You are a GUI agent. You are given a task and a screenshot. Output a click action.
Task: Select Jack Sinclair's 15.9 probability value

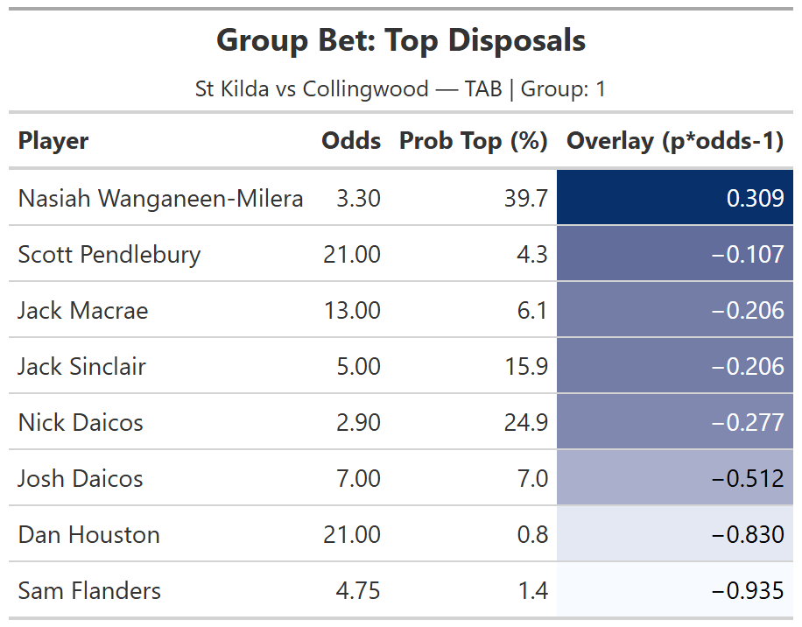[x=528, y=367]
